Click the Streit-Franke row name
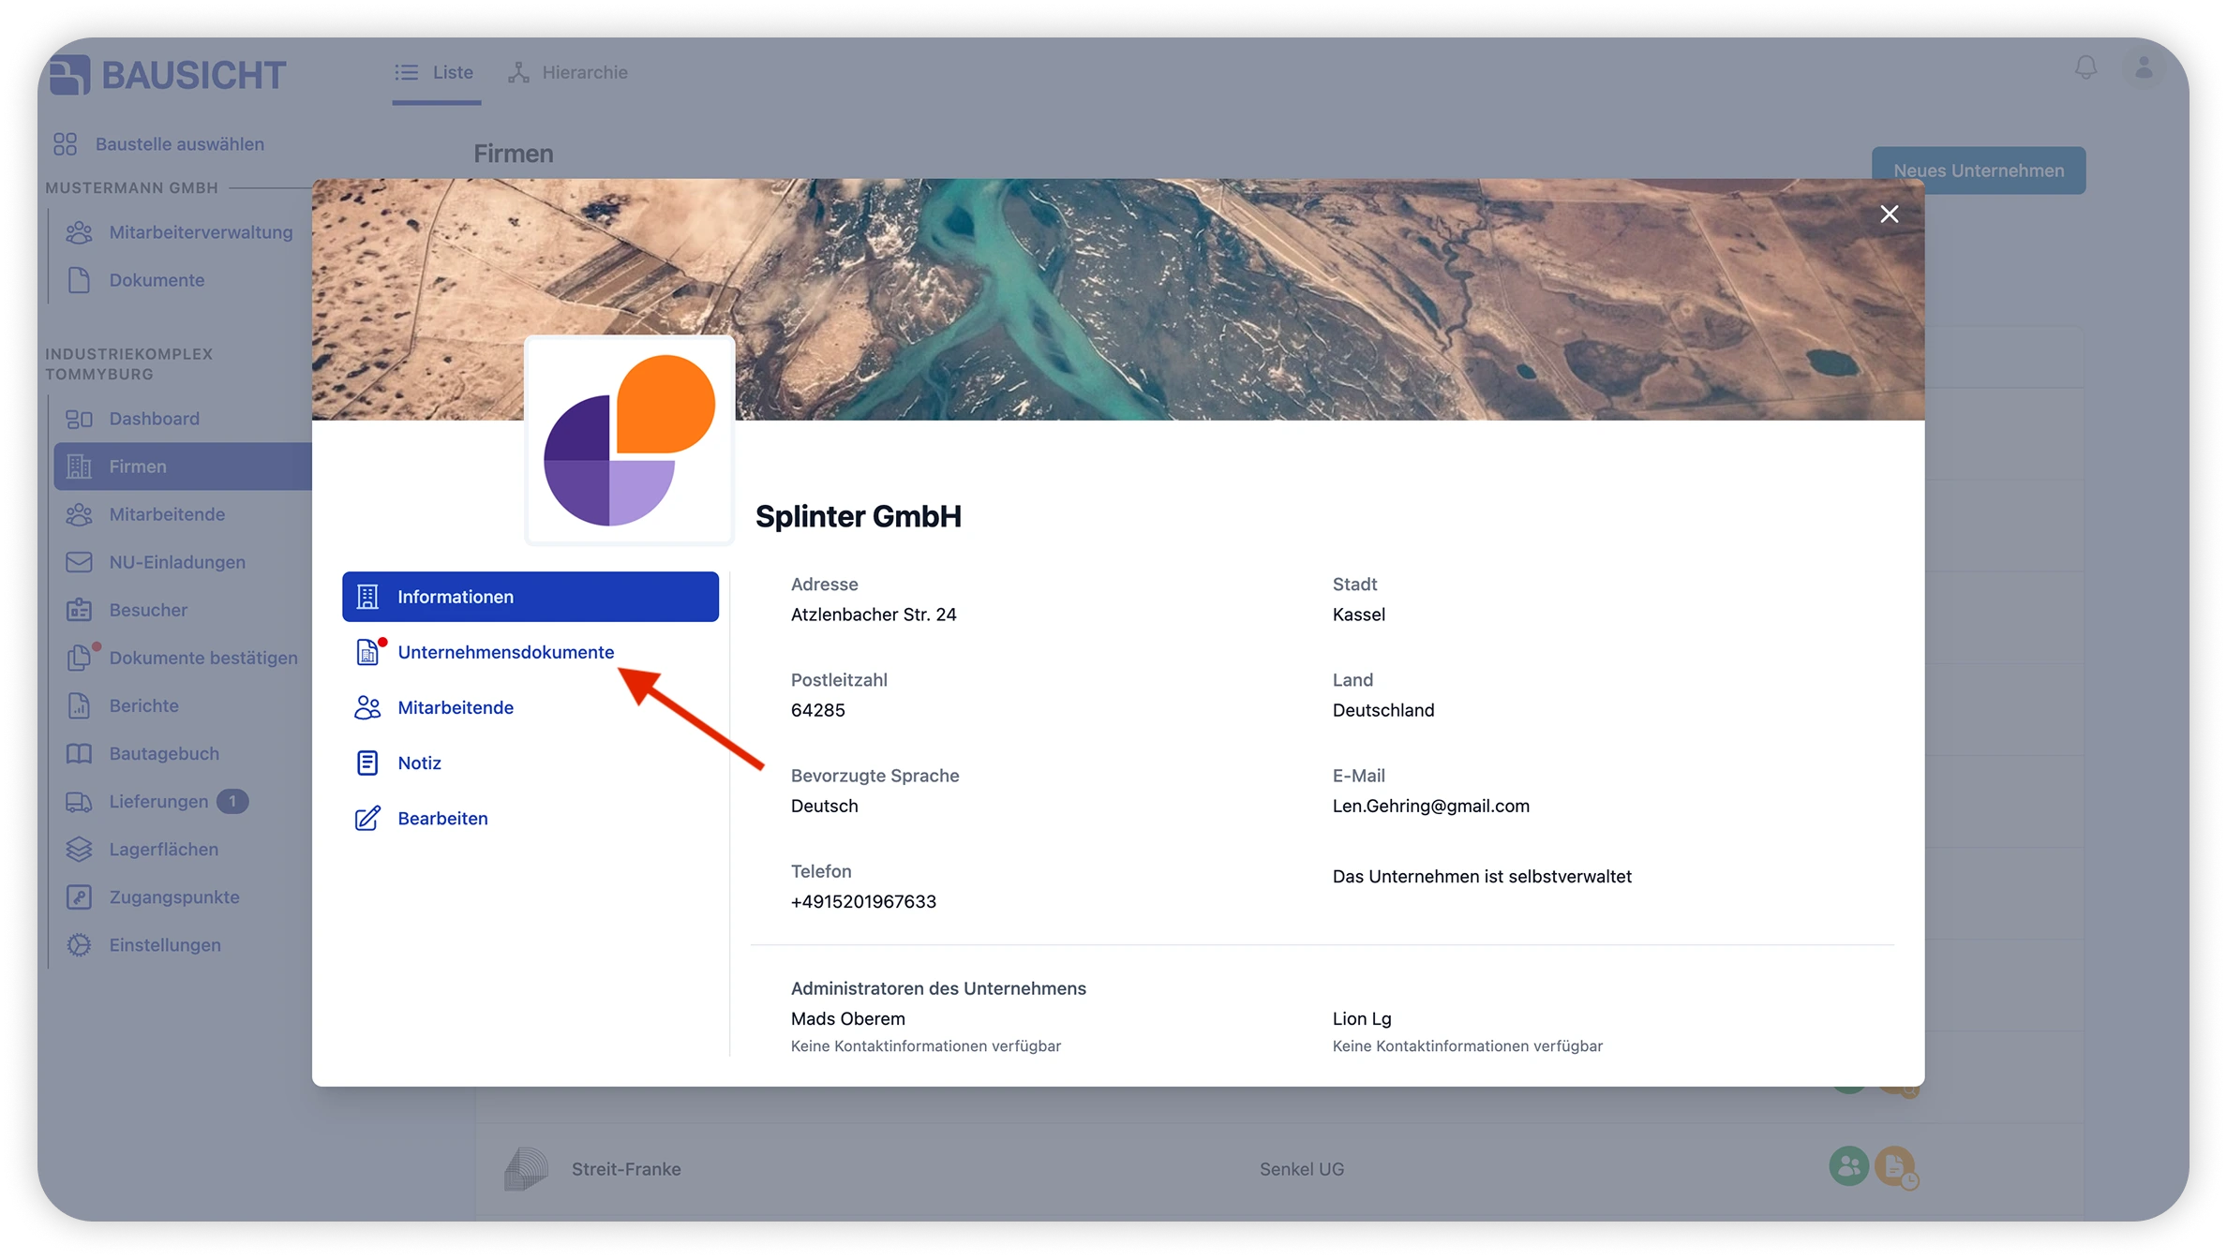The height and width of the screenshot is (1259, 2227). click(x=626, y=1169)
